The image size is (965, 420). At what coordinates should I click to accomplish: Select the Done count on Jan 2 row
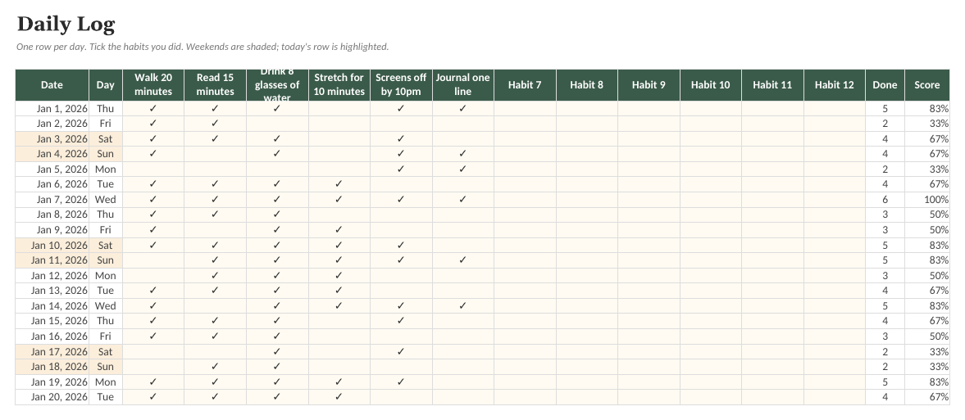point(885,124)
